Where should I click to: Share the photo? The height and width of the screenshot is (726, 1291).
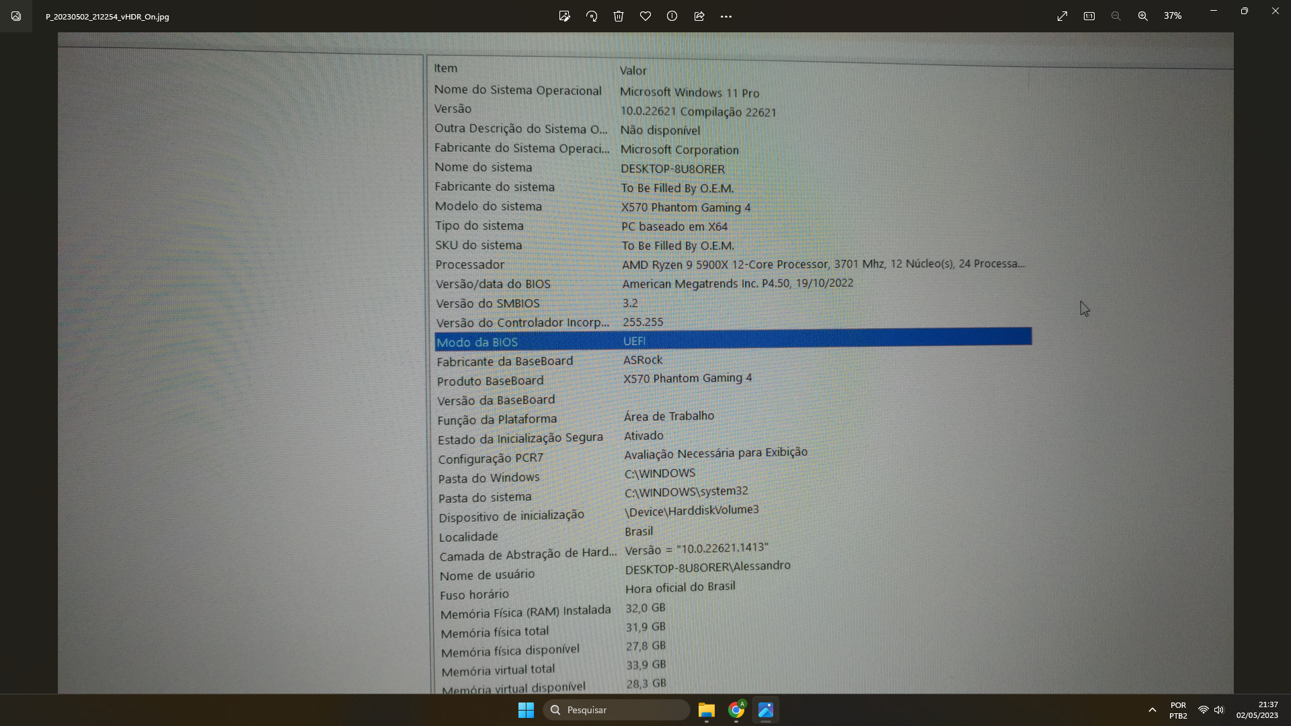click(x=699, y=16)
